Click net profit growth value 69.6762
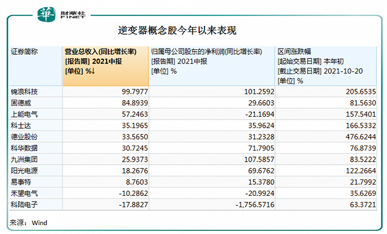This screenshot has height=234, width=387. tap(261, 171)
